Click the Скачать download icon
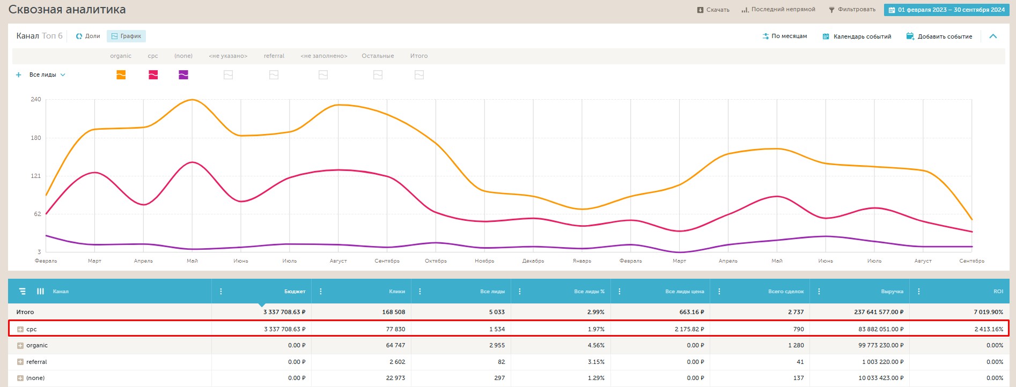 point(700,10)
